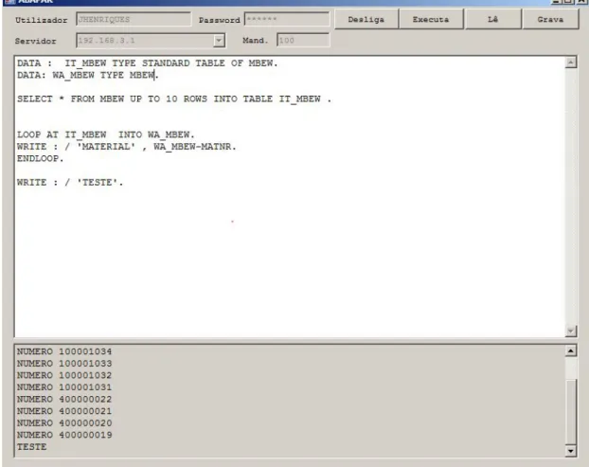Image resolution: width=589 pixels, height=467 pixels.
Task: Click scroll down arrow in code editor
Action: click(x=571, y=331)
